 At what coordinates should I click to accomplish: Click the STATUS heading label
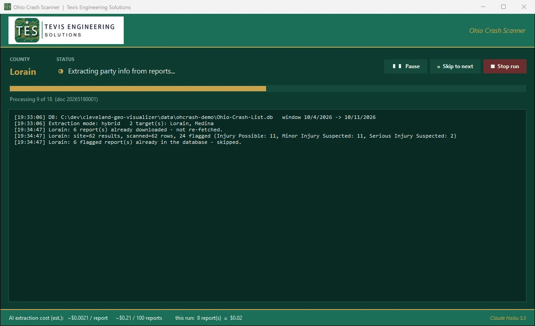65,59
